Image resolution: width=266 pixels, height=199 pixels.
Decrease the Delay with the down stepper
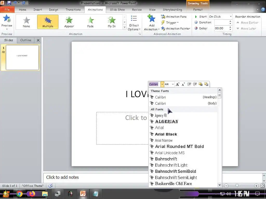(230, 30)
